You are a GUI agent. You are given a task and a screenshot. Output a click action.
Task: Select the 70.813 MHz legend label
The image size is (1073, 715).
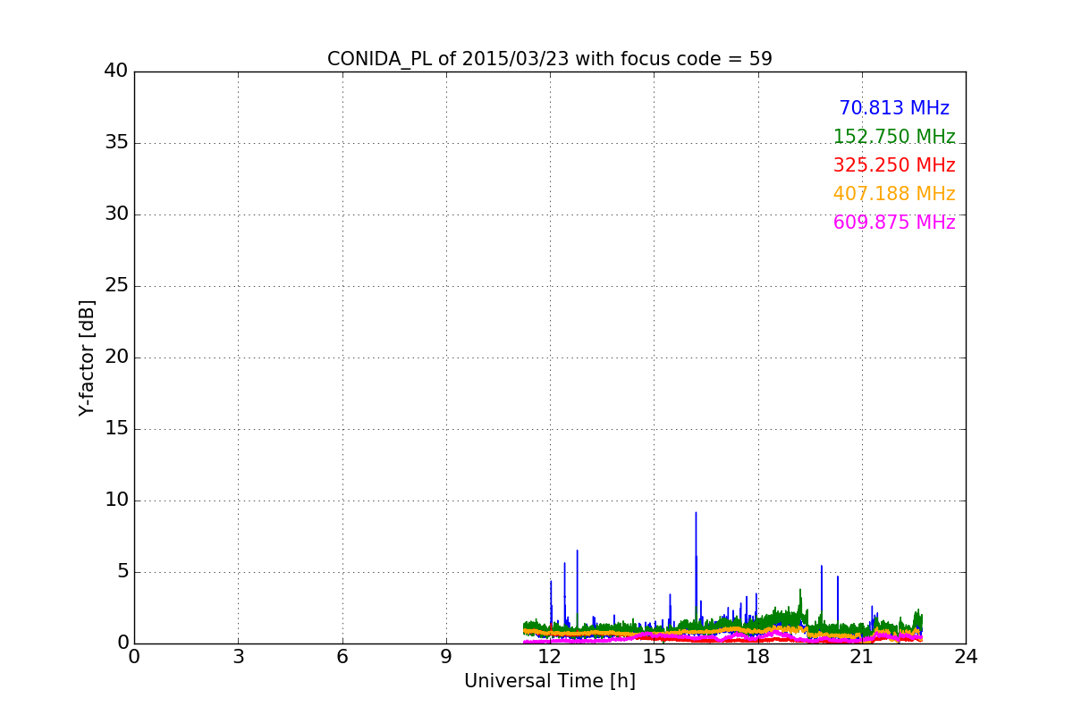[x=894, y=108]
